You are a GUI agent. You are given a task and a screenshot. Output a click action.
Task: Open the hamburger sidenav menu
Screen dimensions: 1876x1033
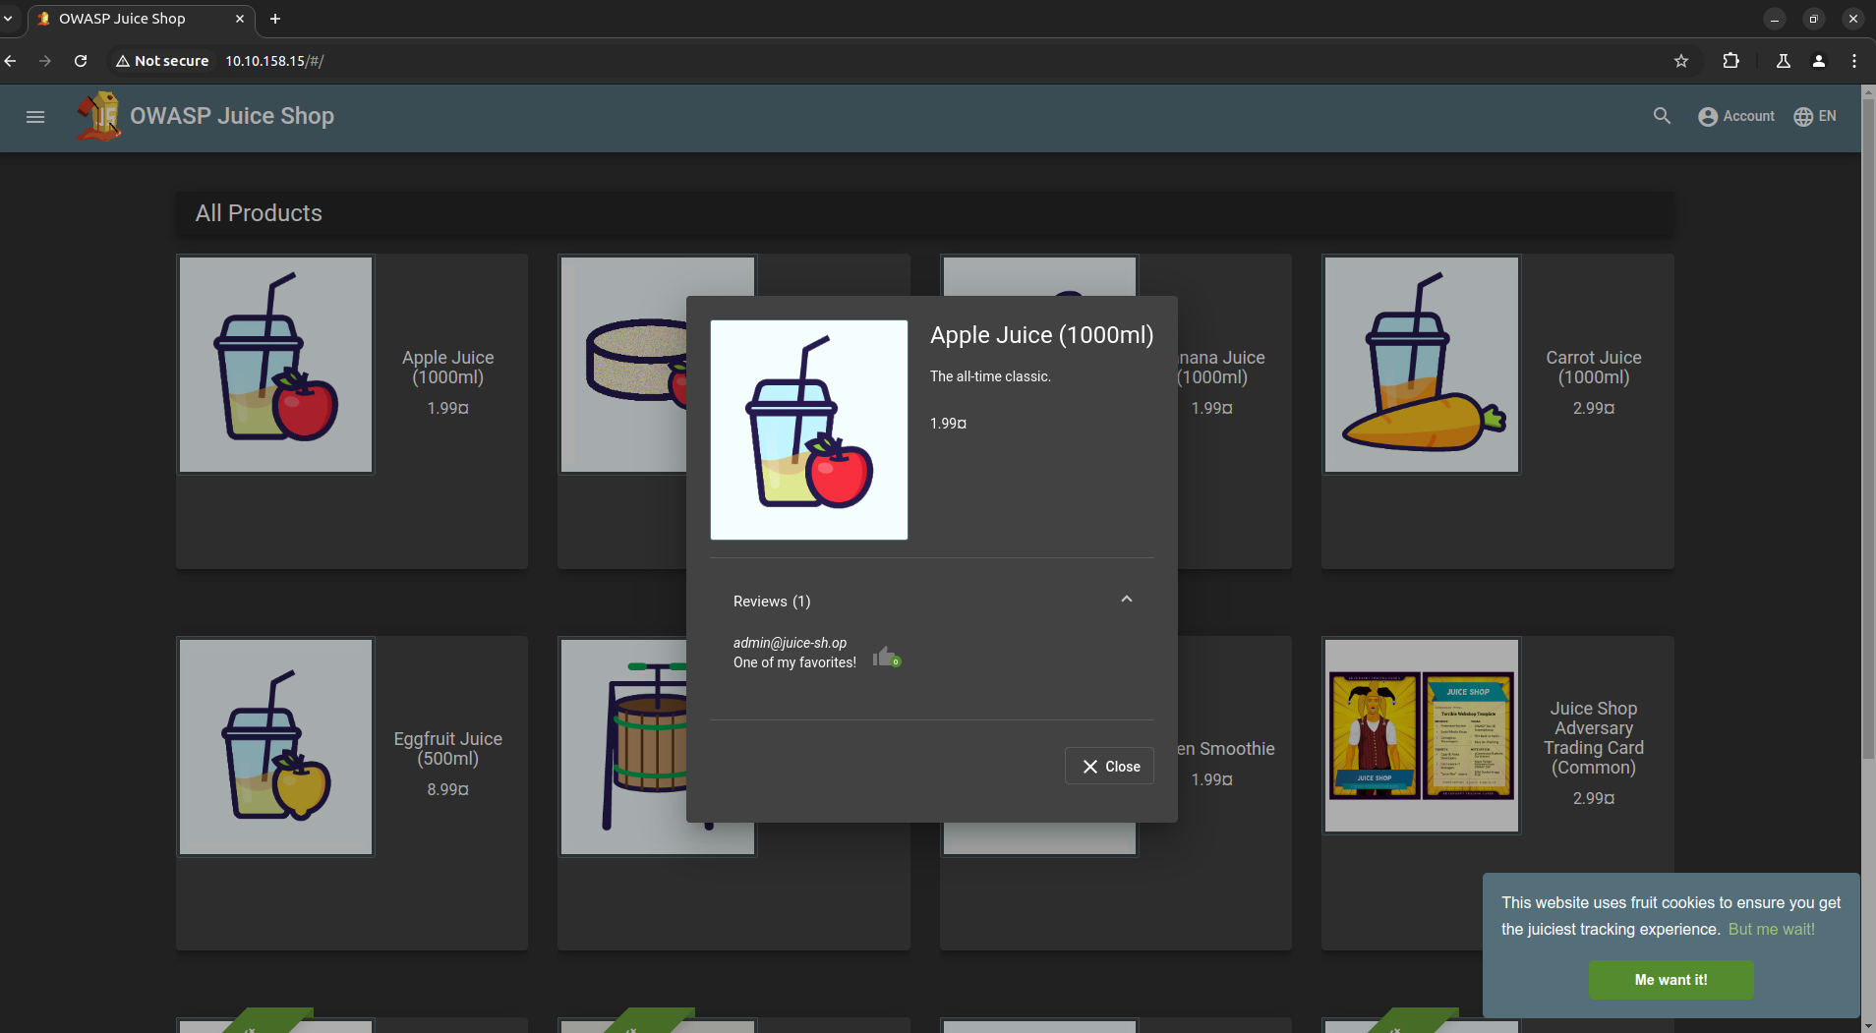pyautogui.click(x=35, y=117)
